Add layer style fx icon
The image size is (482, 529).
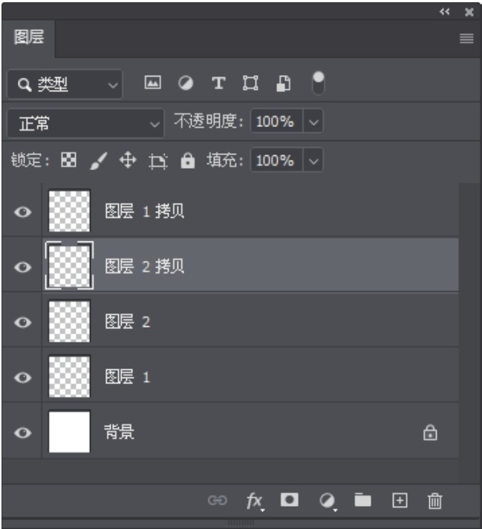point(255,501)
